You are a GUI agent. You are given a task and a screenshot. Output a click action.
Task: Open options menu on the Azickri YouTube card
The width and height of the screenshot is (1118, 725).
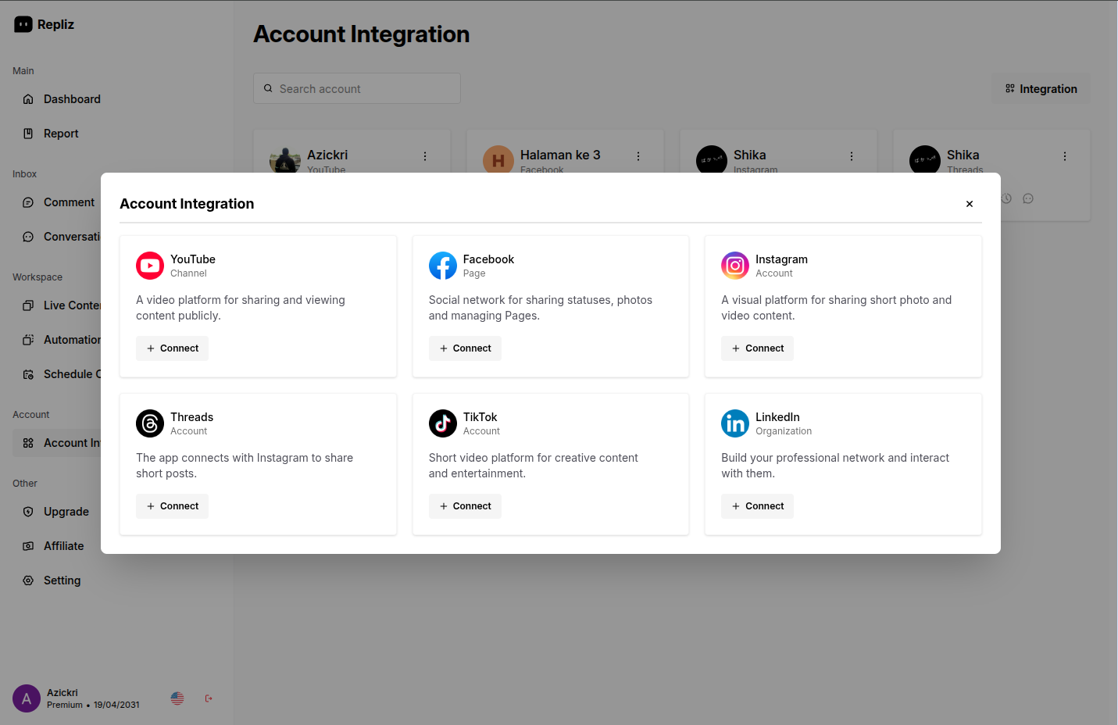424,155
